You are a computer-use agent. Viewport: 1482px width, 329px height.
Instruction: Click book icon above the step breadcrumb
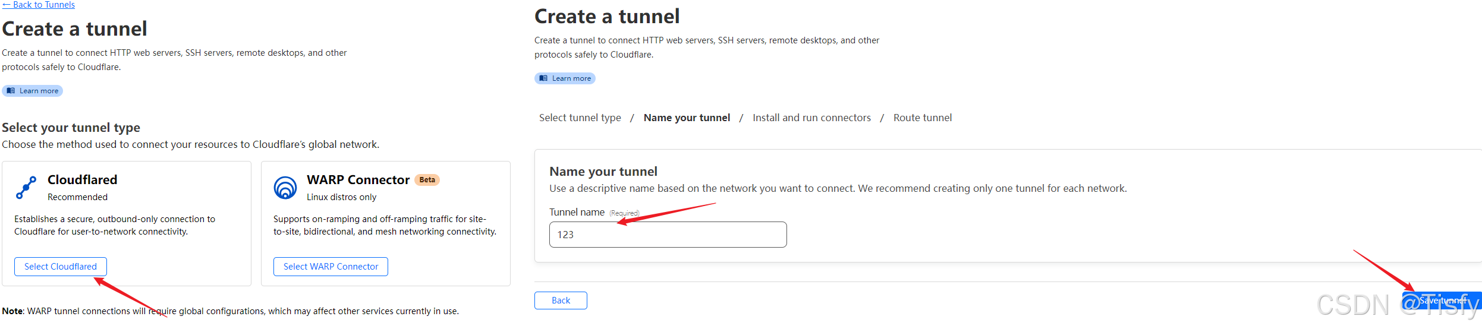(543, 78)
